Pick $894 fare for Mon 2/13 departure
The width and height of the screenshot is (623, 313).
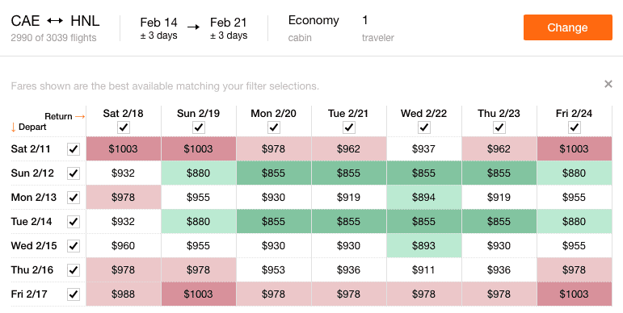point(424,197)
